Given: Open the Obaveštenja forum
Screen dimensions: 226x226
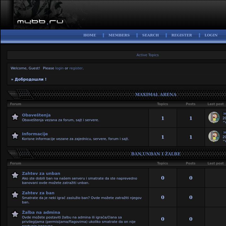Looking at the screenshot, I should coord(36,115).
